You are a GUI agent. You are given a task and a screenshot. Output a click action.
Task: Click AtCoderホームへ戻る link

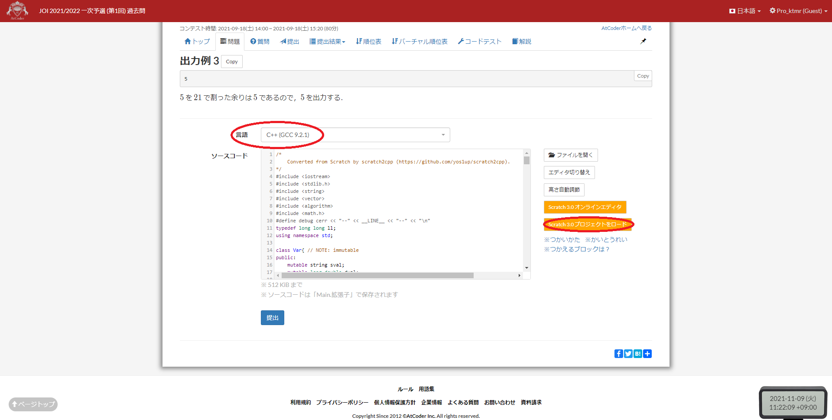click(626, 28)
